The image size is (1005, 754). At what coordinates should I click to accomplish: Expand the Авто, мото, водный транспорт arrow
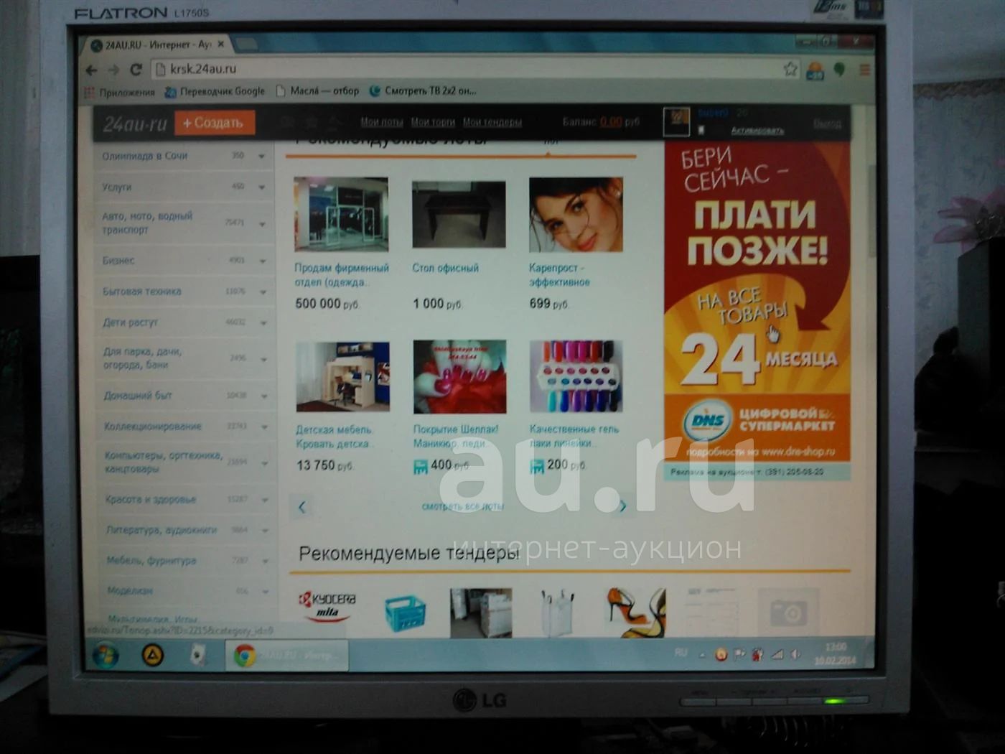pyautogui.click(x=262, y=223)
